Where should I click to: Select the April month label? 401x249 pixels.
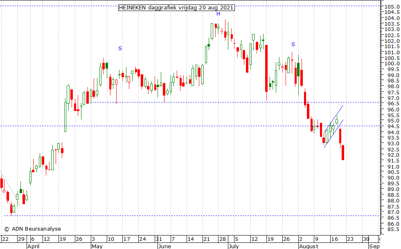33,246
